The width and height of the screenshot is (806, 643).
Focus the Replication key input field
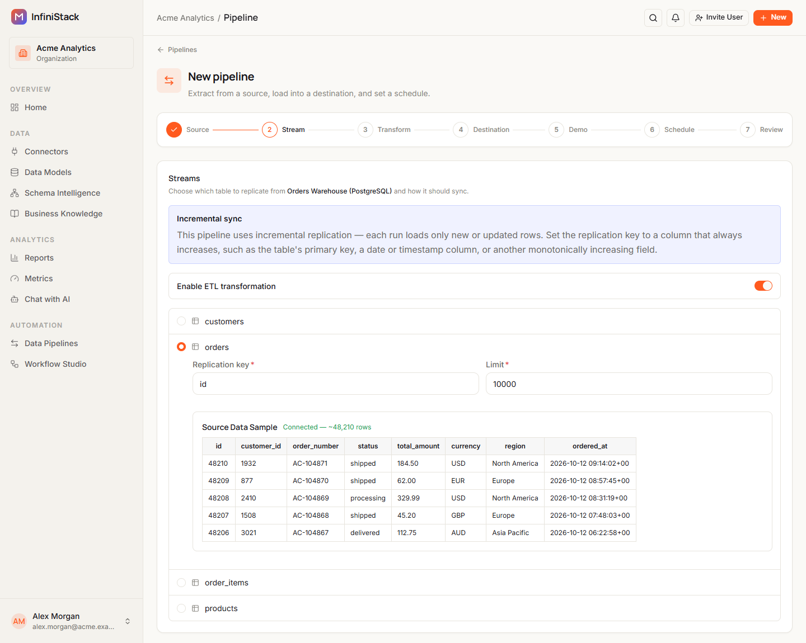point(336,384)
